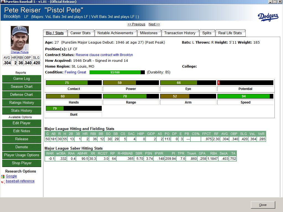Click the Dodgers team logo

[x=268, y=17]
